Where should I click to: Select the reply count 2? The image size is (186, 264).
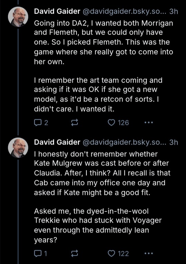pos(46,123)
